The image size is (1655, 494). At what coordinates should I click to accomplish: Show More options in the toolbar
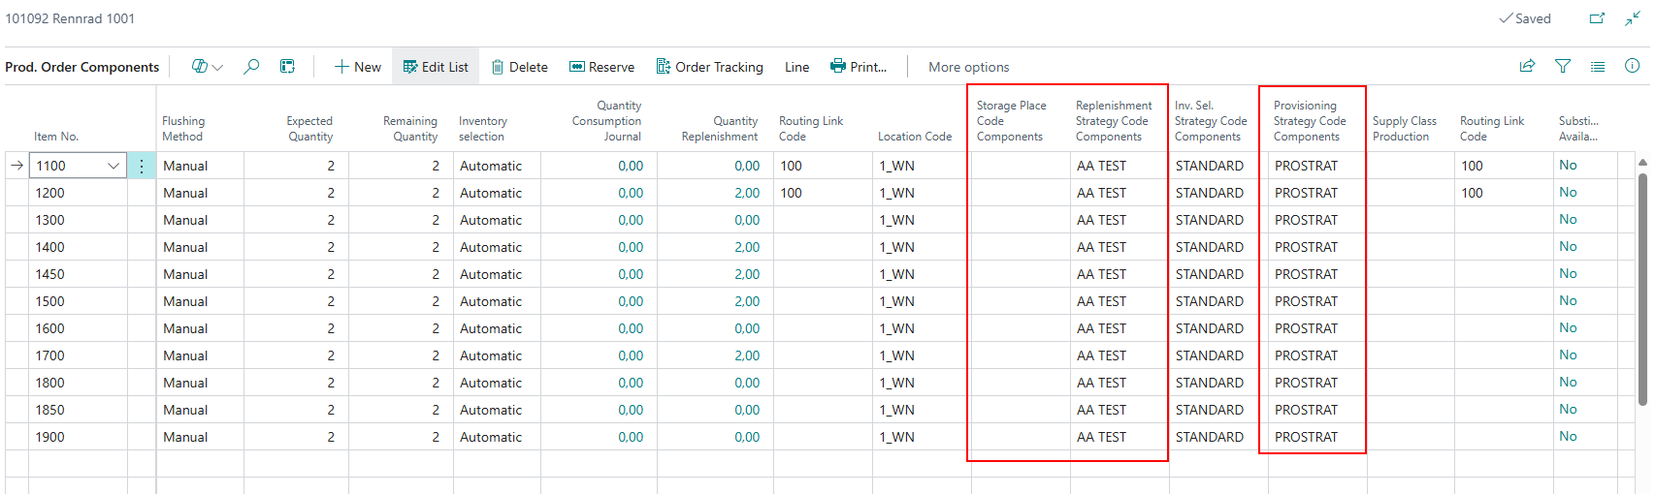(x=968, y=67)
